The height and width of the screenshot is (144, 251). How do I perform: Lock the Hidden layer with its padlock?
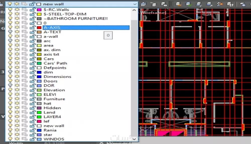(32, 108)
